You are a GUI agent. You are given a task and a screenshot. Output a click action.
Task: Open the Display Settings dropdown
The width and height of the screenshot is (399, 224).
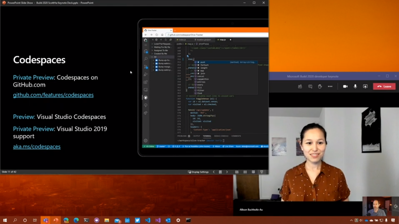199,172
